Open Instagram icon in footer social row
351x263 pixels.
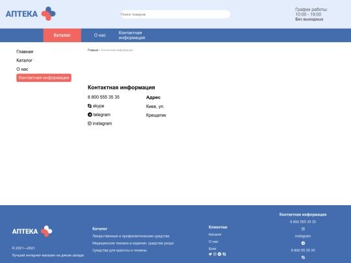[215, 254]
